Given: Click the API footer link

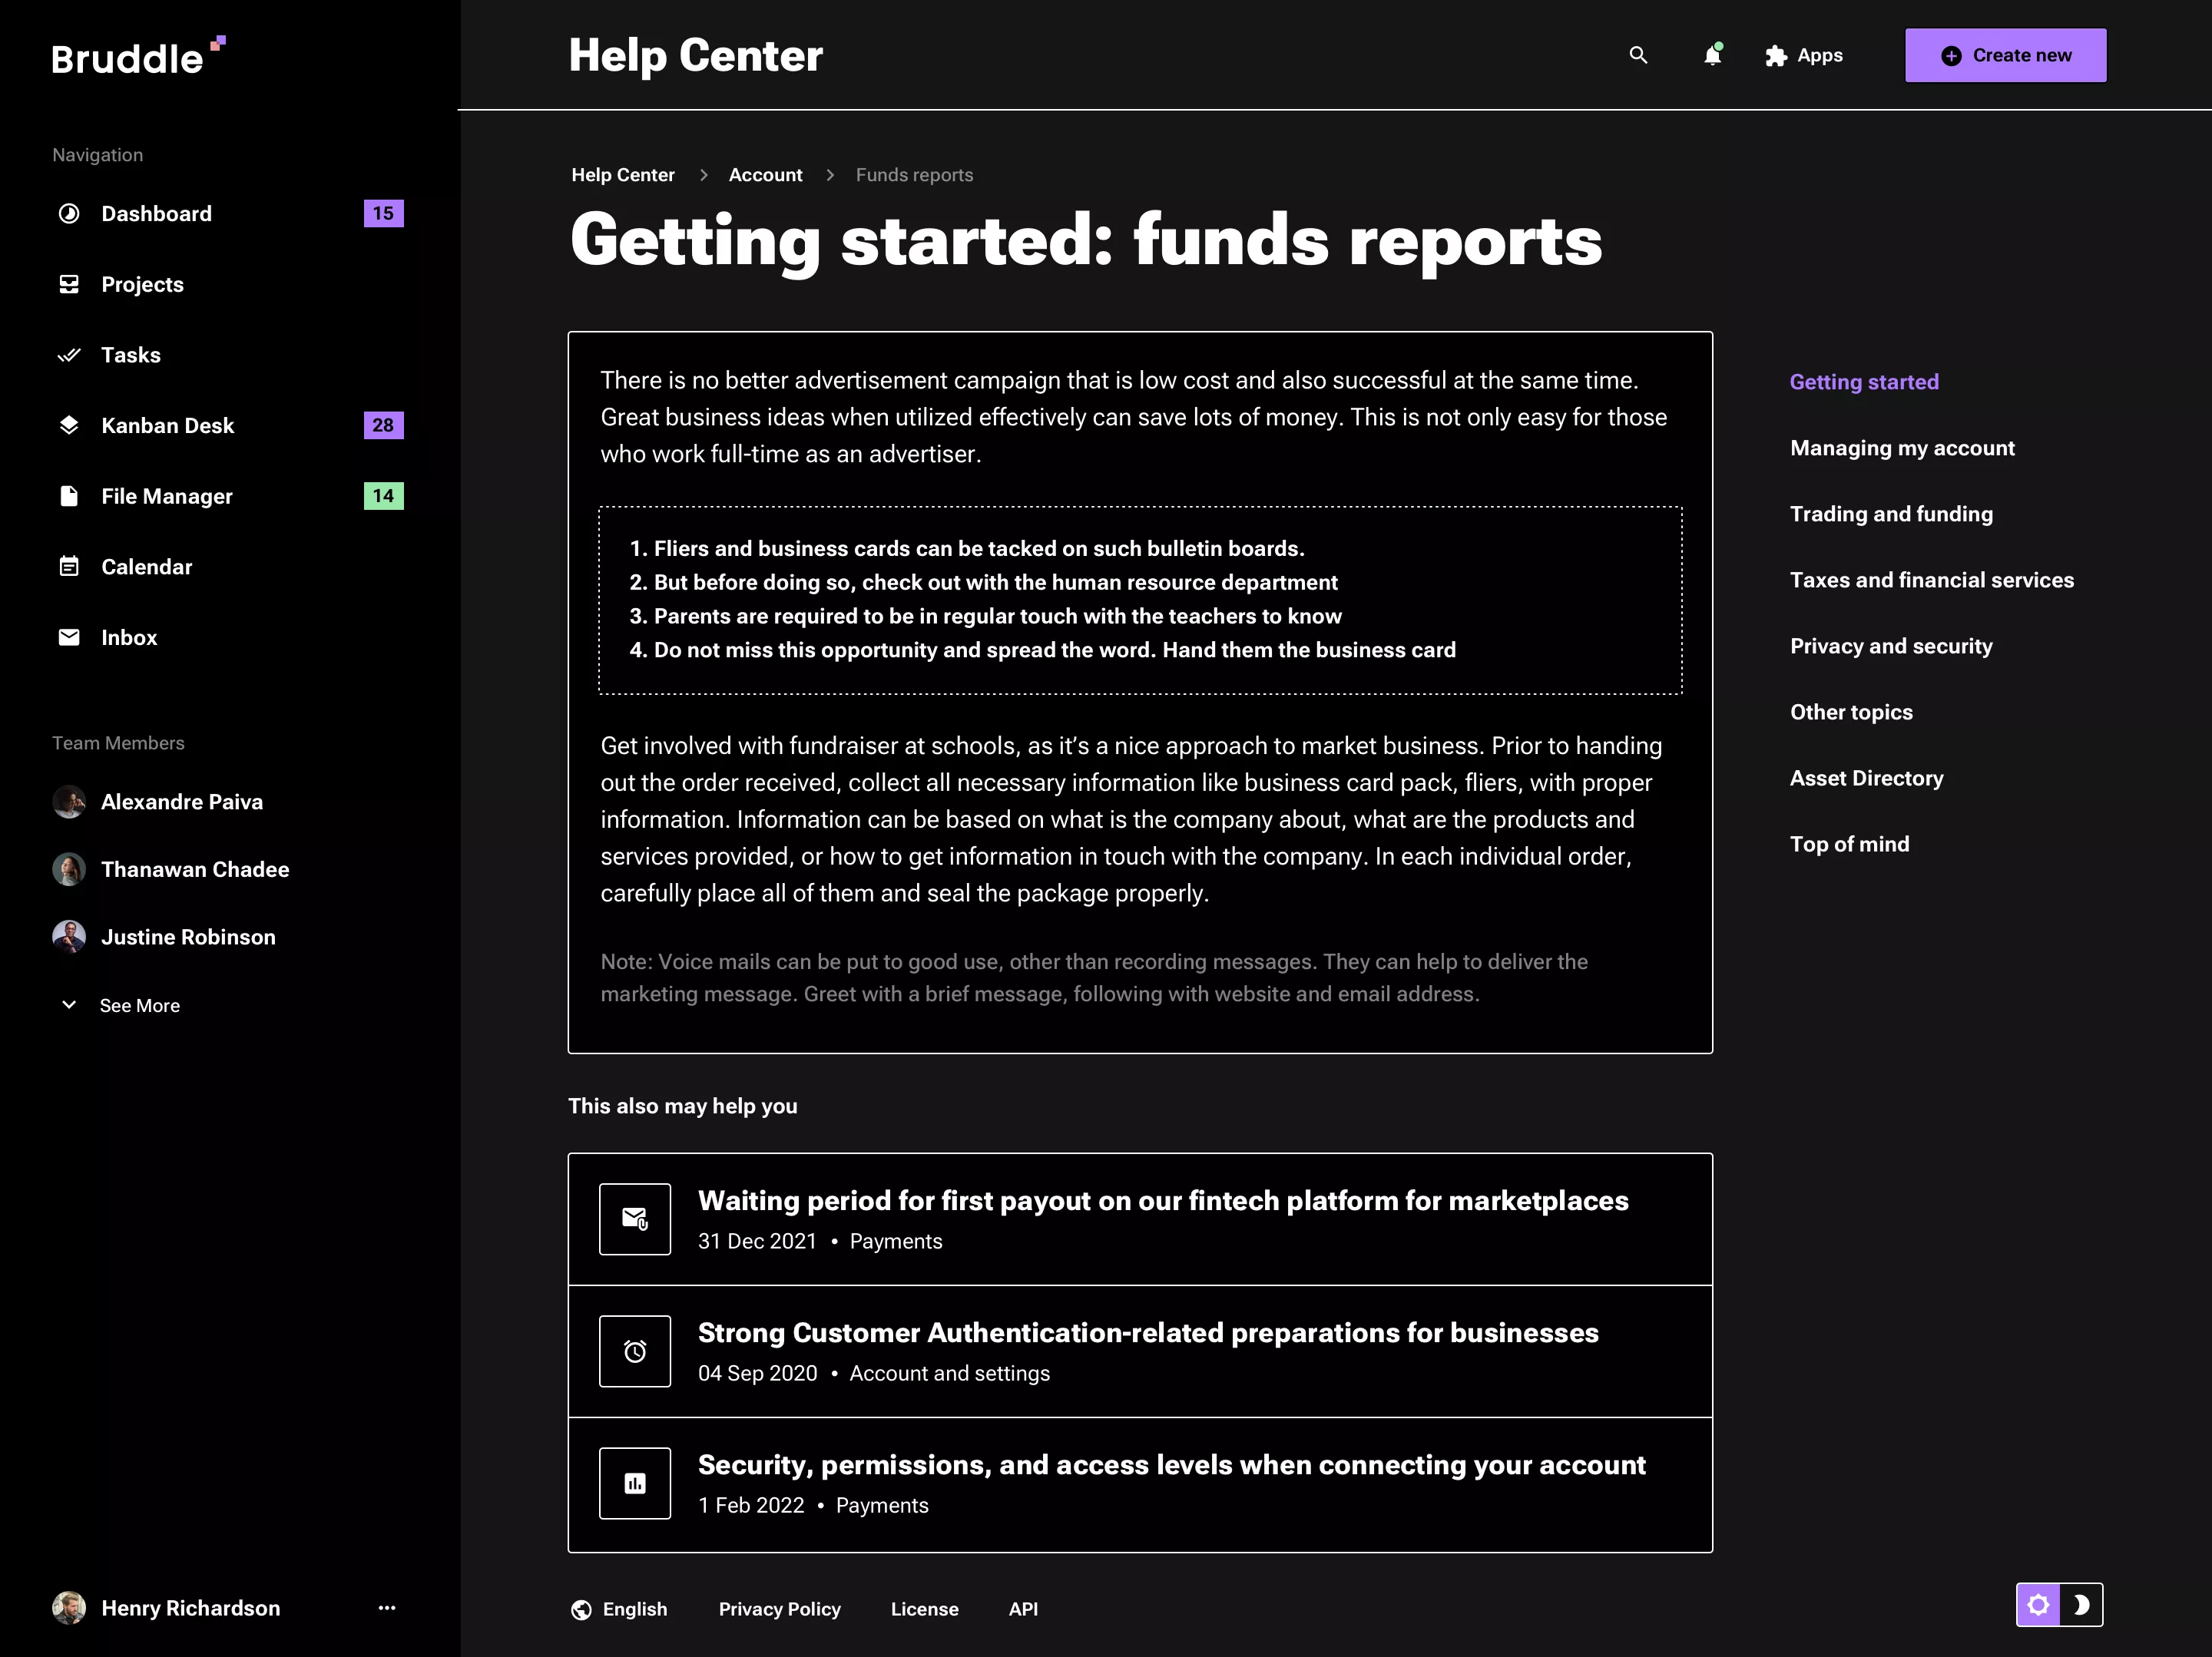Looking at the screenshot, I should (x=1023, y=1609).
